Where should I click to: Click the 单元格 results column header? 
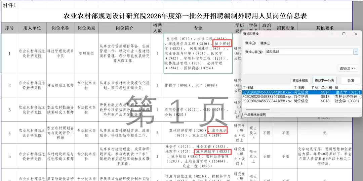pyautogui.click(x=327, y=88)
